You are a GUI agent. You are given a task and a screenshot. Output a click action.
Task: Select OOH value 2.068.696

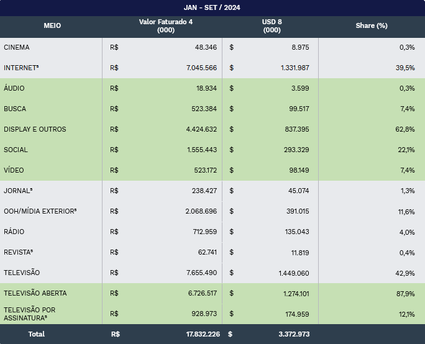[201, 211]
